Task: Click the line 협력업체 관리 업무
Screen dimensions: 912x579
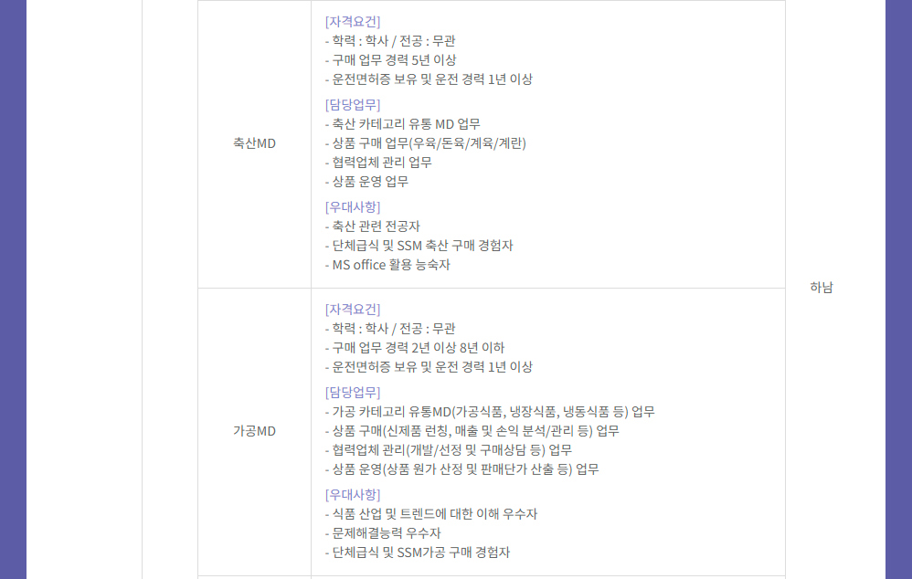Action: tap(378, 163)
